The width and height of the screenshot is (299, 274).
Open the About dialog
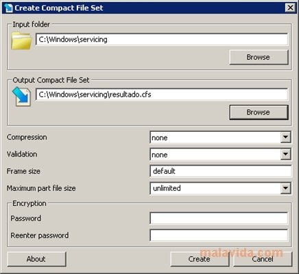pos(36,259)
